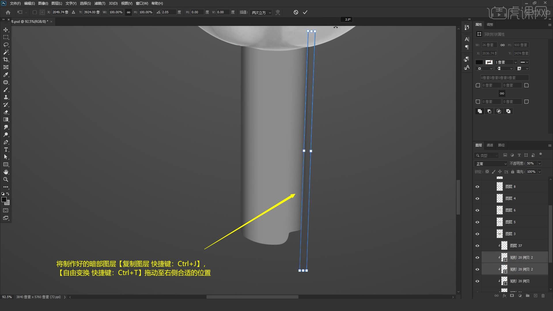
Task: Hide layer 矩形 20 拷贝
Action: pyautogui.click(x=477, y=281)
